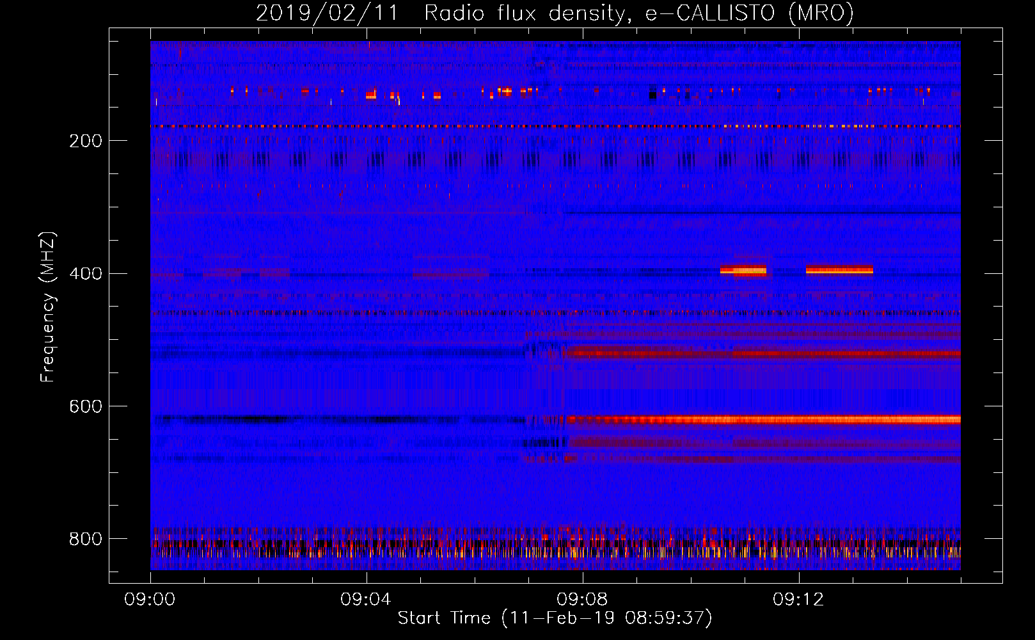This screenshot has height=640, width=1035.
Task: Select the 'Frequency (MHZ)' axis label
Action: click(x=48, y=307)
